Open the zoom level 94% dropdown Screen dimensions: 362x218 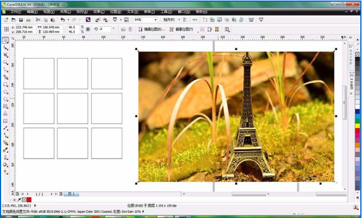pos(145,20)
